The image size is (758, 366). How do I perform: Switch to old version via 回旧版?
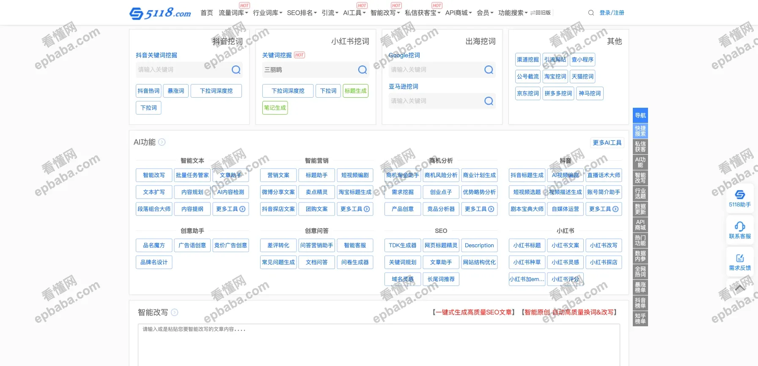541,13
